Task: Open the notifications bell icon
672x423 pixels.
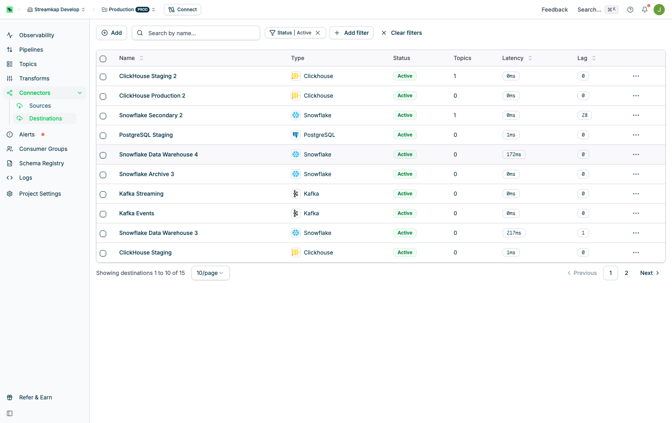Action: [645, 10]
